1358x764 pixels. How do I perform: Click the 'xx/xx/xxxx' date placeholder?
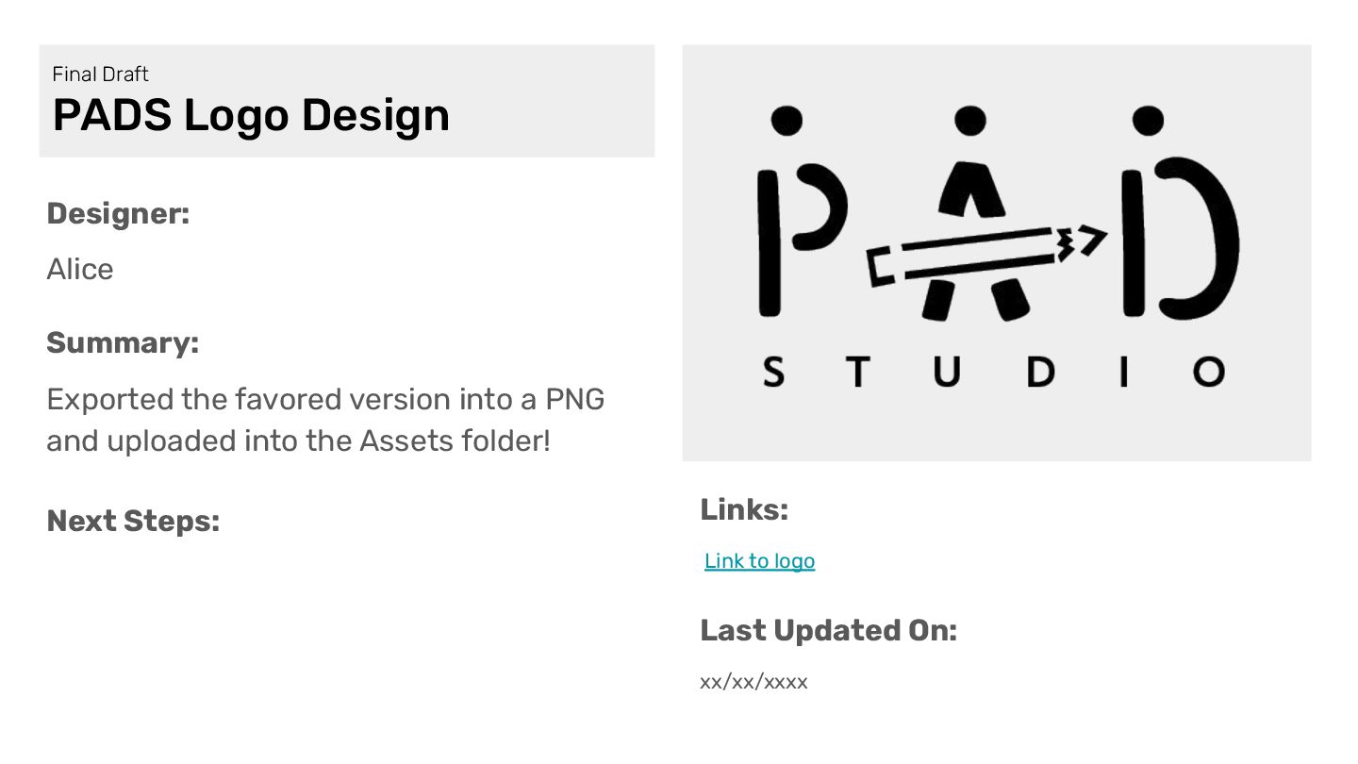754,682
